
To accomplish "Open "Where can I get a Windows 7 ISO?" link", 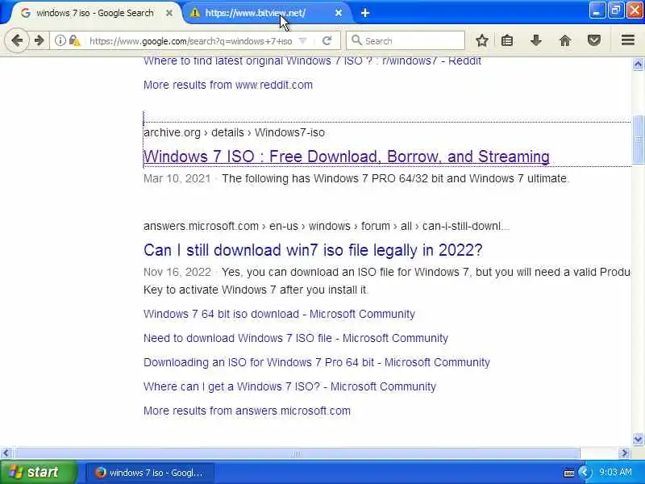I will (289, 387).
